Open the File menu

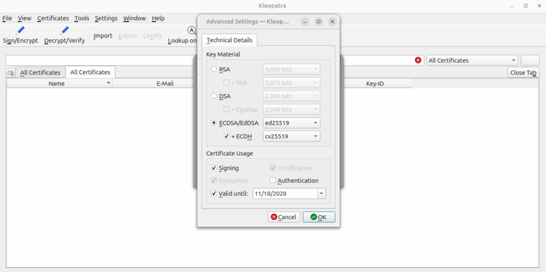click(x=7, y=18)
